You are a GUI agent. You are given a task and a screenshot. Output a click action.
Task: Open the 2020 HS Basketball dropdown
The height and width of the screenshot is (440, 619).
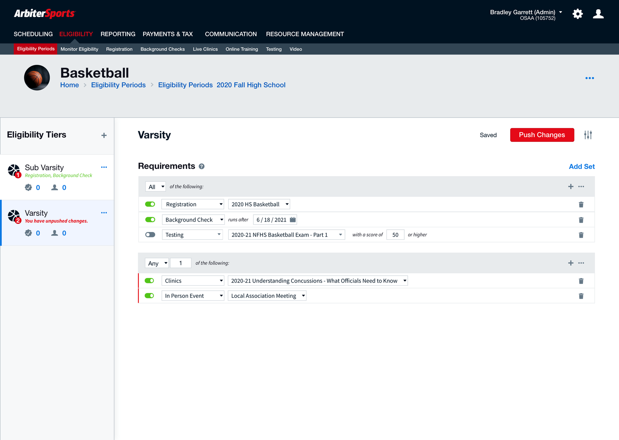pos(259,204)
